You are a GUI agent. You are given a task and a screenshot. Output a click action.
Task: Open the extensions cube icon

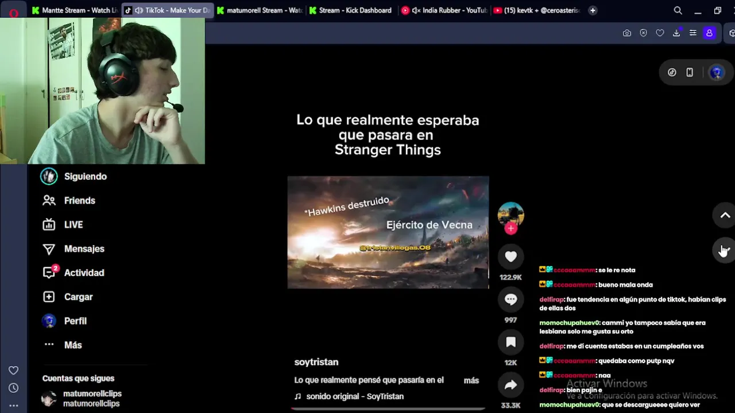coord(732,33)
